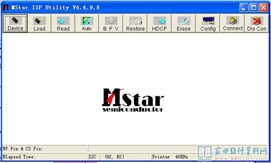Click the WP Pin & CS Pin status field
Viewport: 271px width, 163px height.
(x=45, y=149)
